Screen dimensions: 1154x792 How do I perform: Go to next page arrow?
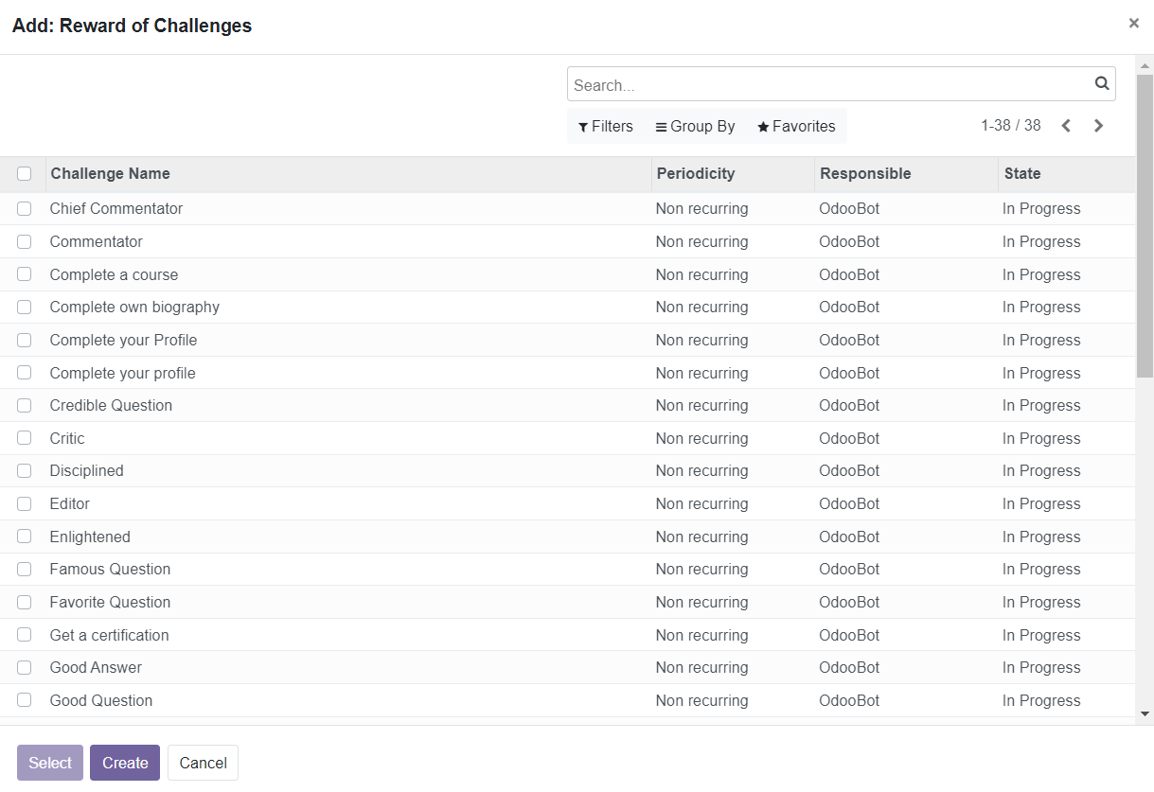[1098, 126]
